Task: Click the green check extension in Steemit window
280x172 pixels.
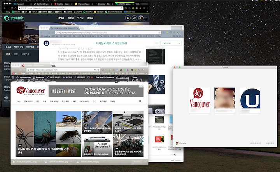Action: click(133, 8)
